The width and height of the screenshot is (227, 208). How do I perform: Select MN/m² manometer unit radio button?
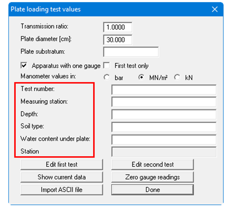click(141, 78)
